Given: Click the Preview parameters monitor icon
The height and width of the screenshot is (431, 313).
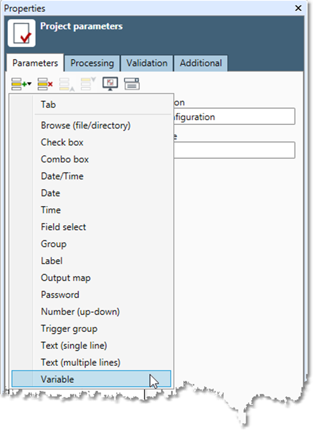Looking at the screenshot, I should [110, 84].
